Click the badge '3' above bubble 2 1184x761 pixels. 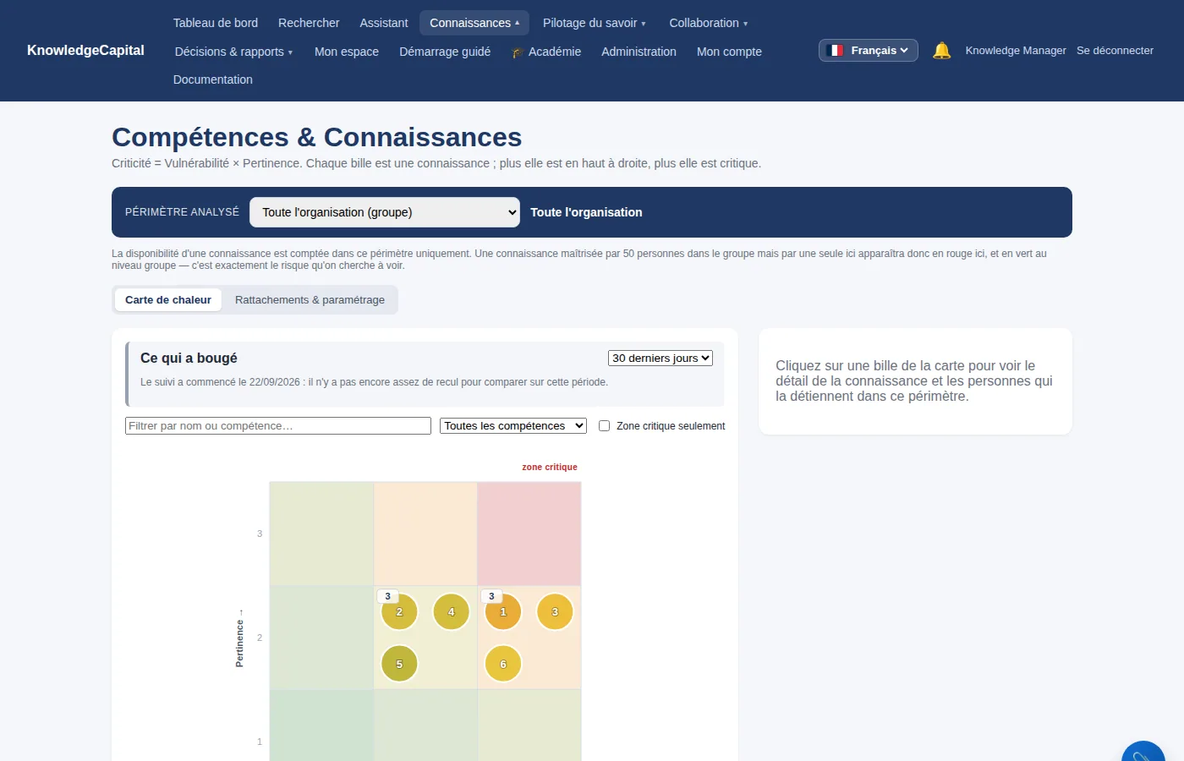pyautogui.click(x=388, y=596)
